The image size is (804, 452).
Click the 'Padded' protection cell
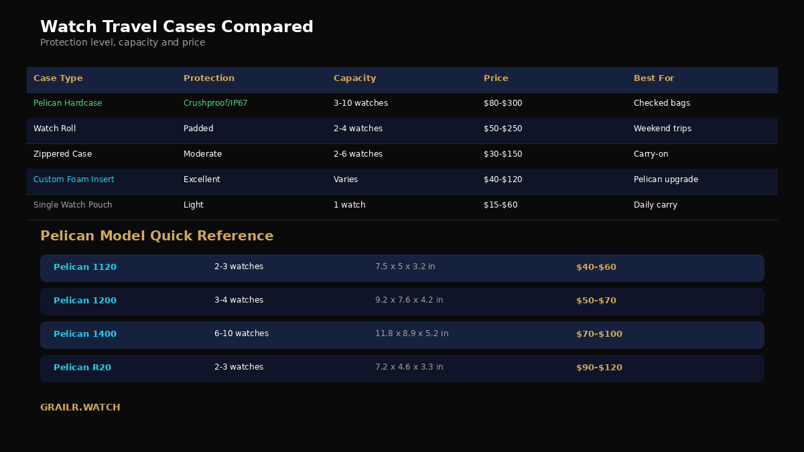pyautogui.click(x=198, y=129)
